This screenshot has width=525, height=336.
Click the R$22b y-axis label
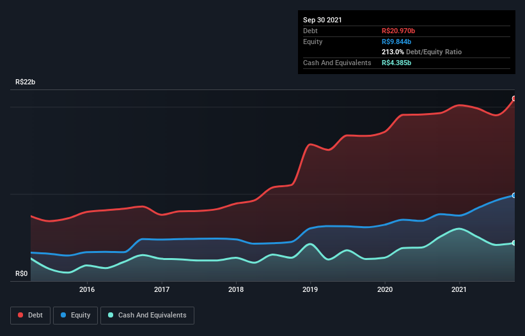pos(25,82)
